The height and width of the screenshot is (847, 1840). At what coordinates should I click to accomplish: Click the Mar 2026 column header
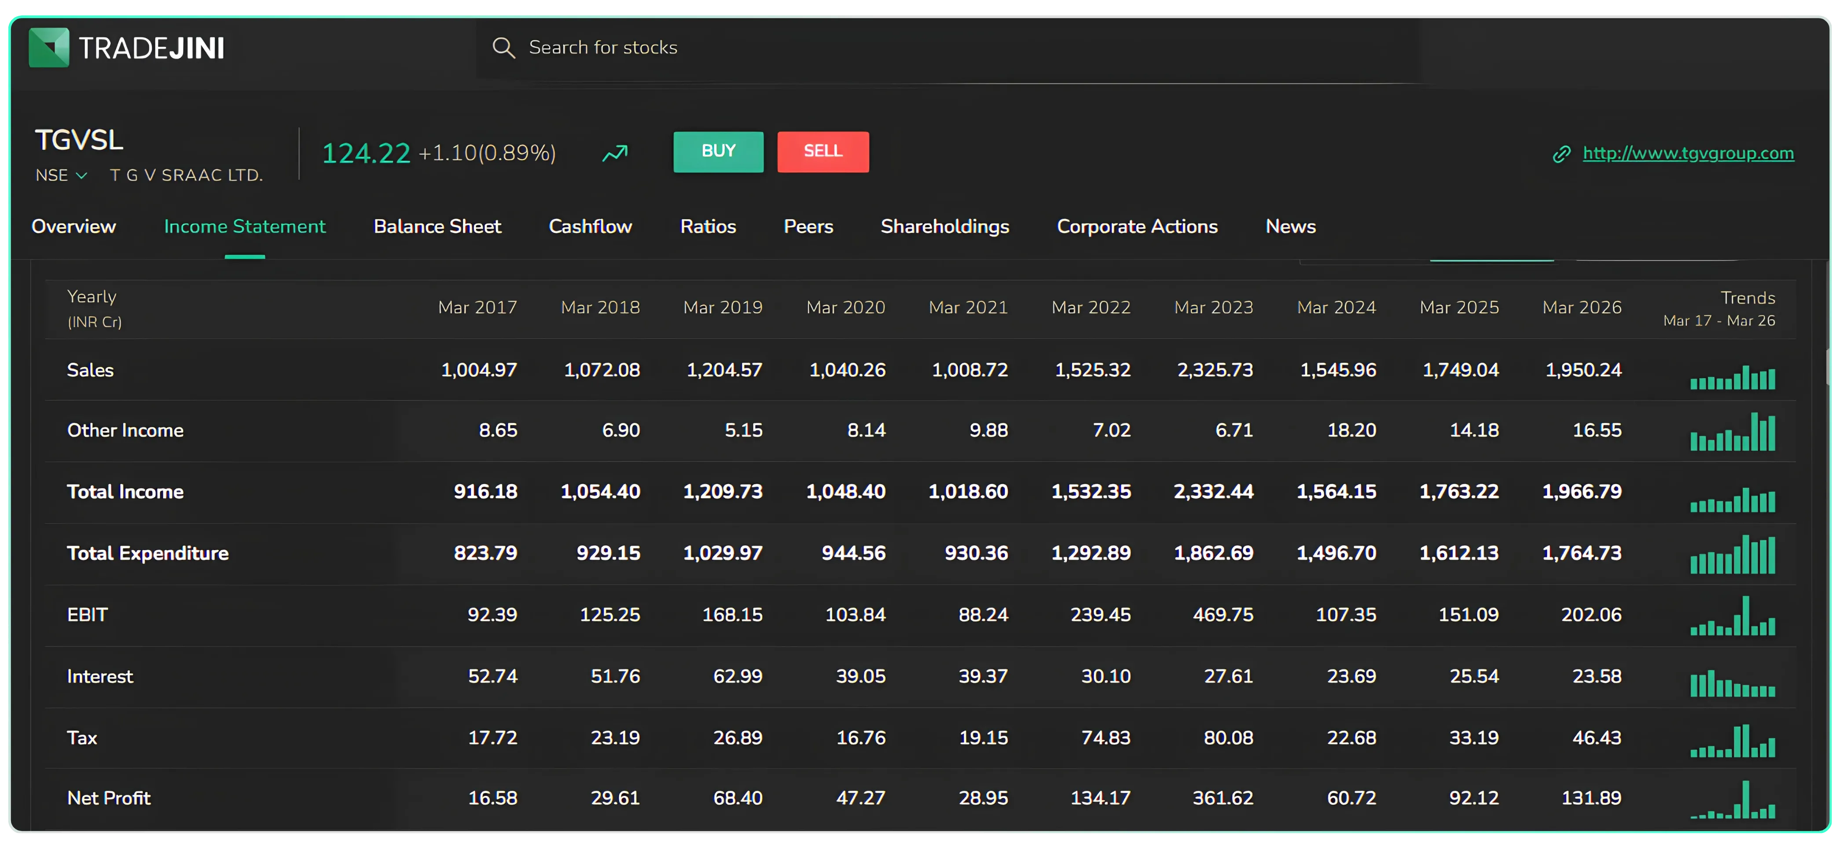pos(1581,307)
